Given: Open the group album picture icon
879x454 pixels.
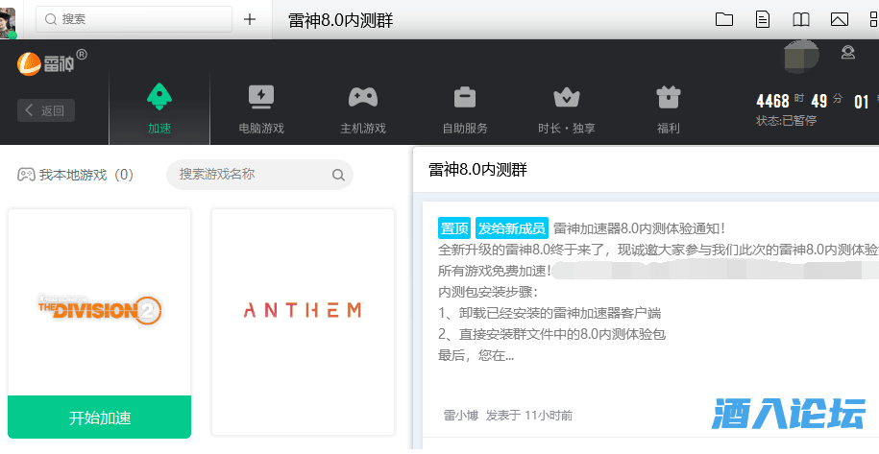Looking at the screenshot, I should pyautogui.click(x=840, y=20).
